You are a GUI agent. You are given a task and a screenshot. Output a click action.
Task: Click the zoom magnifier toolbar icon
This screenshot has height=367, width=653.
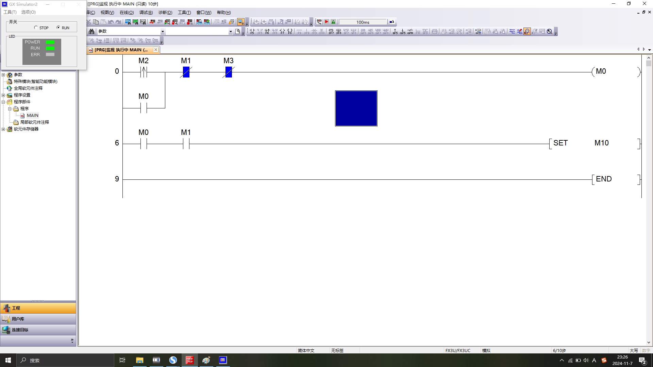(549, 32)
